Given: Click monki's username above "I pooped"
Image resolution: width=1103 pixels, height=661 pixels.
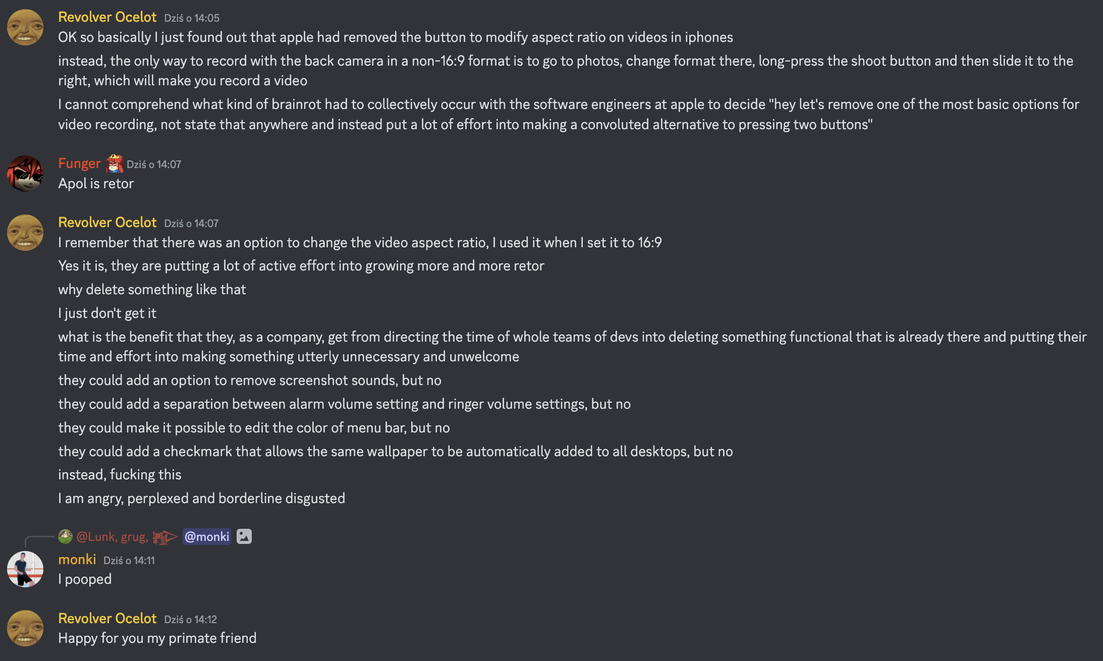Looking at the screenshot, I should [x=77, y=560].
